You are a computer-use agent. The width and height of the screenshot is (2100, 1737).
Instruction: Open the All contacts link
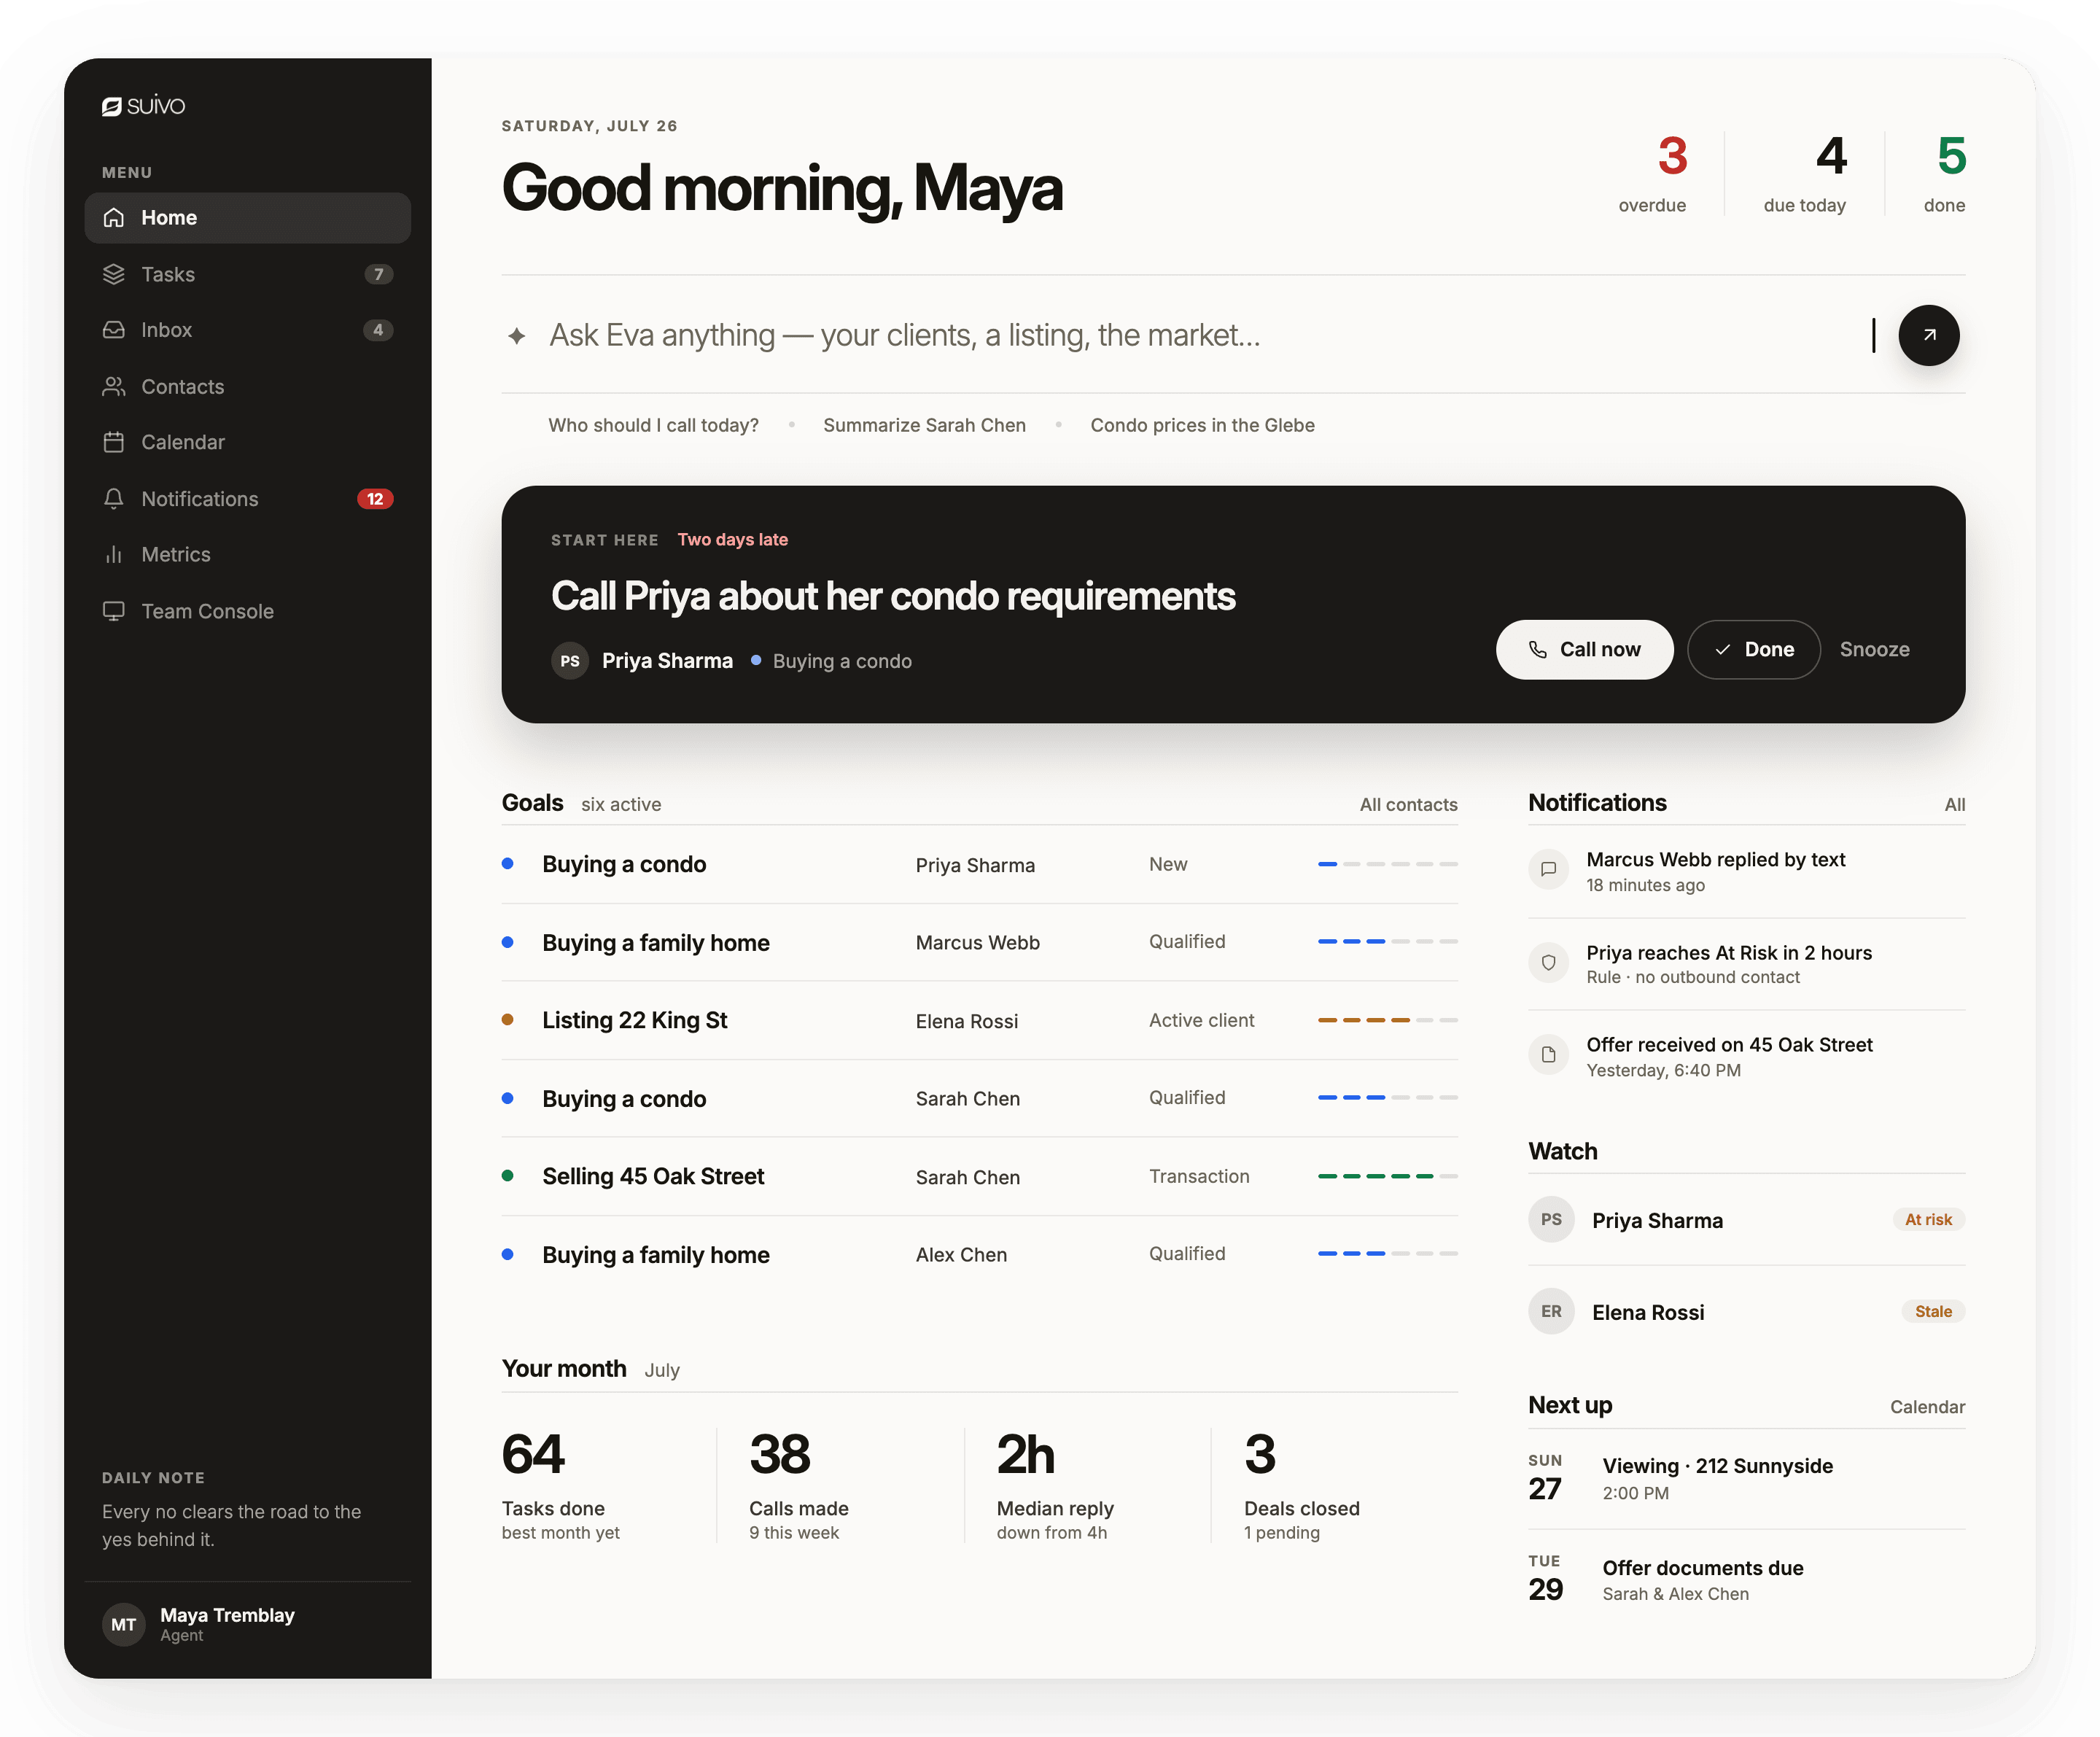[x=1408, y=804]
